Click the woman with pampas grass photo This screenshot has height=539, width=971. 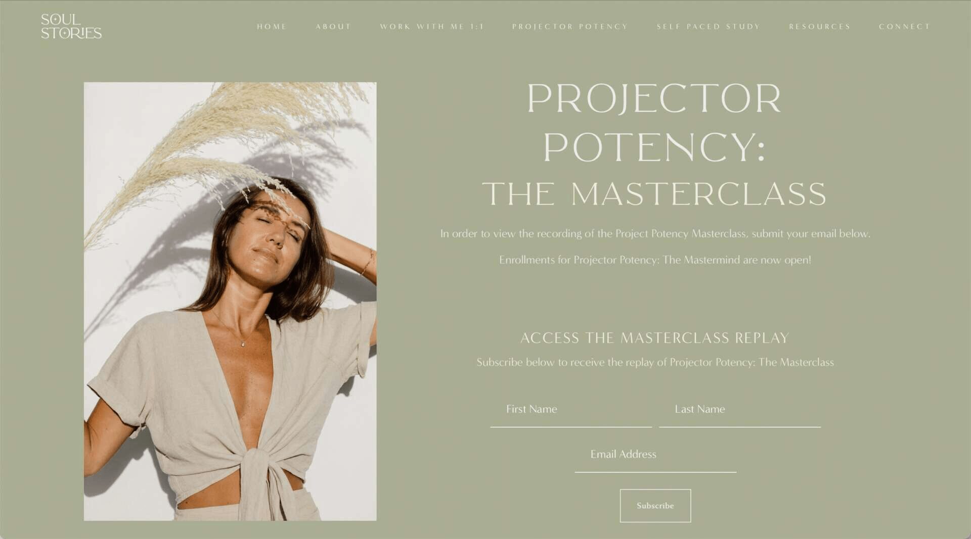click(230, 301)
